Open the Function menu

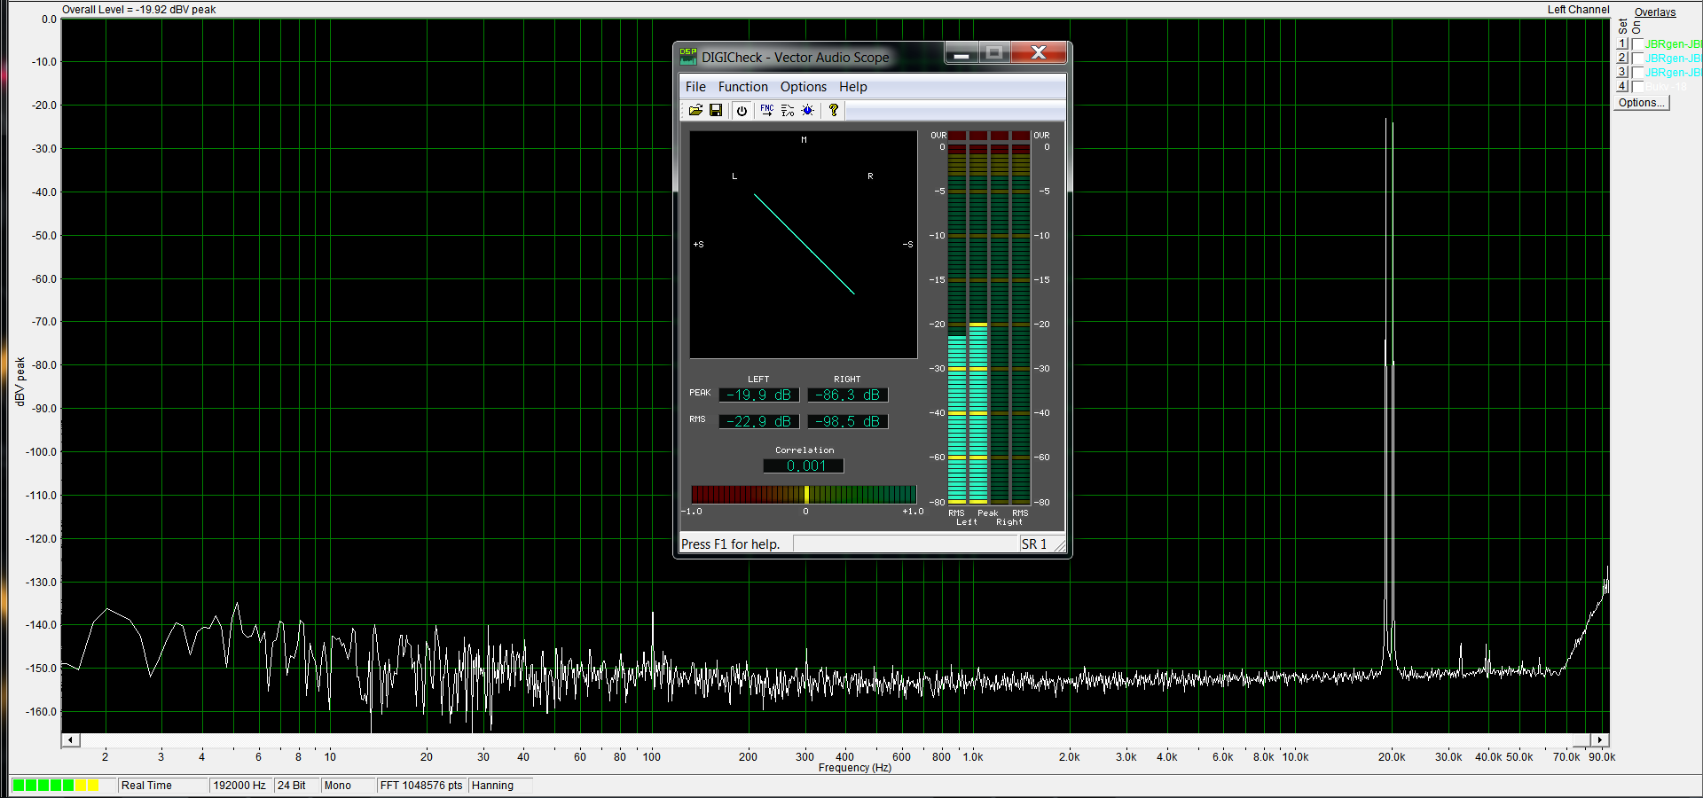(742, 87)
